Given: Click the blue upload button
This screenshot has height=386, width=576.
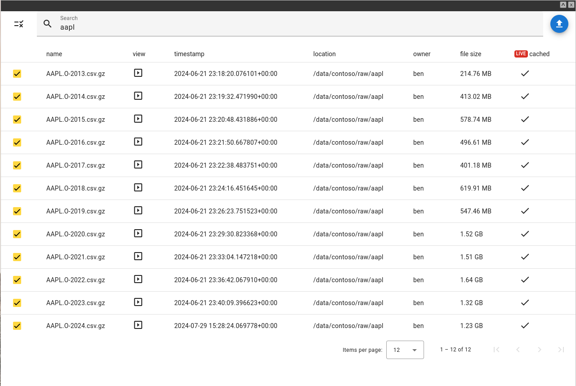Looking at the screenshot, I should click(x=559, y=24).
